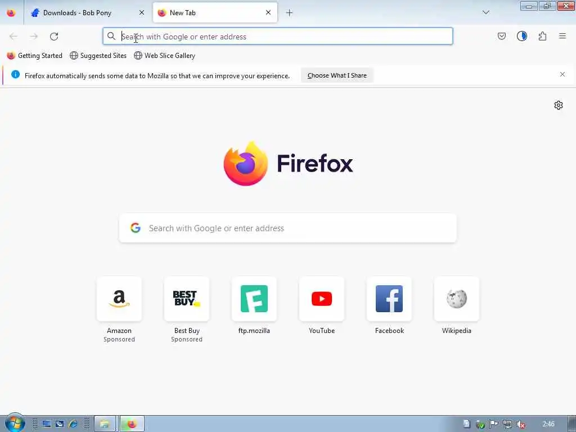The width and height of the screenshot is (576, 432).
Task: Open network status tray icon
Action: (x=507, y=424)
